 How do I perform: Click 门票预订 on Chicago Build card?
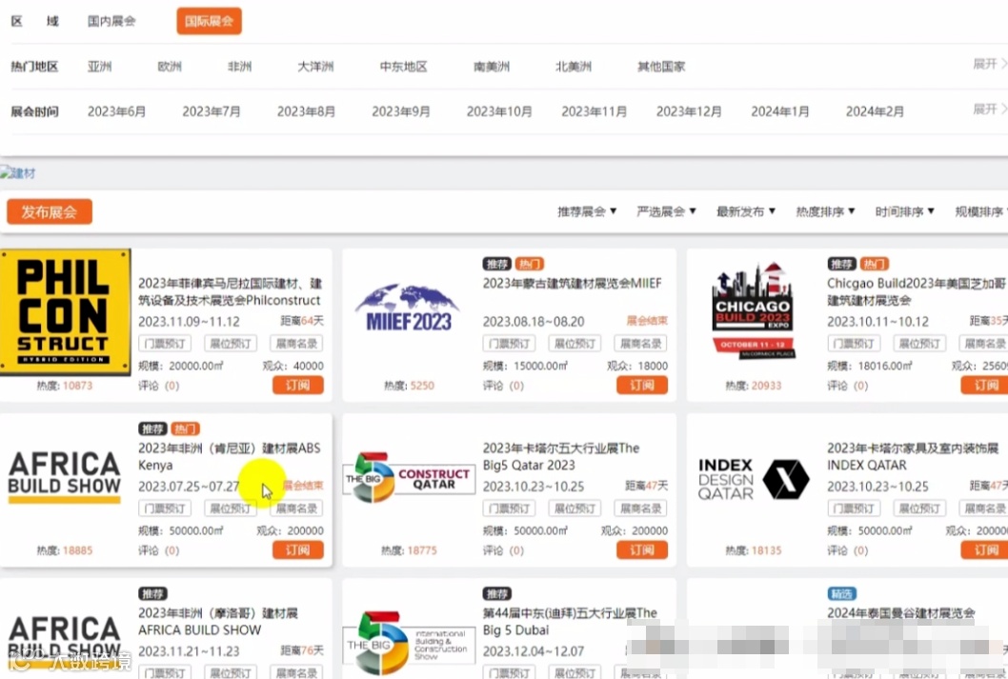pyautogui.click(x=854, y=344)
